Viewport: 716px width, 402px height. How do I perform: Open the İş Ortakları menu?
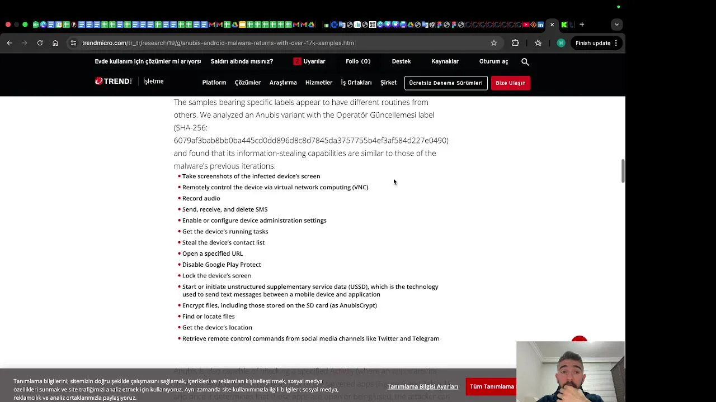[x=356, y=83]
